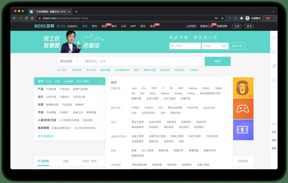Click the 登录 button in header

click(x=249, y=27)
